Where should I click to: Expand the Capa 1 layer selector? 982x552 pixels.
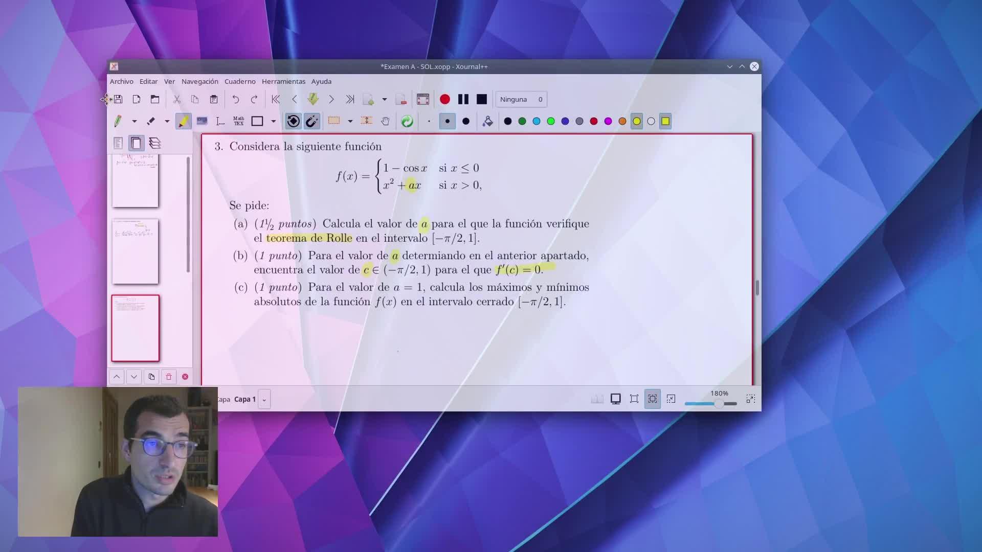(x=264, y=399)
